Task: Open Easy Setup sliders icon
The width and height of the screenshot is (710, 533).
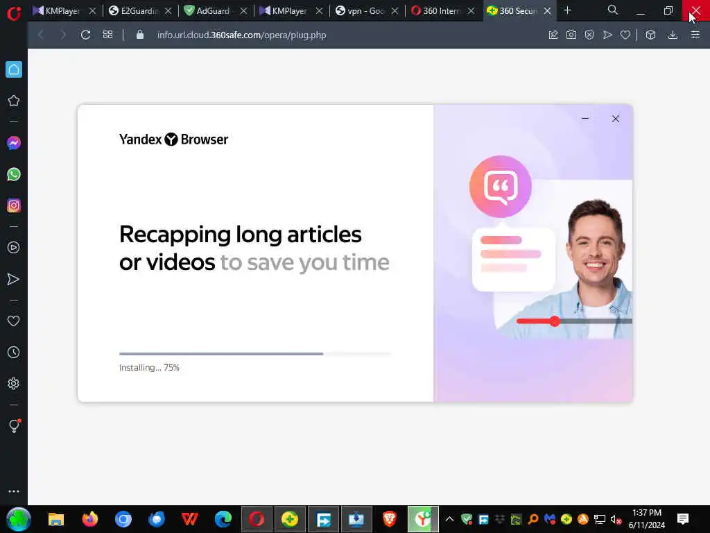Action: click(x=695, y=35)
